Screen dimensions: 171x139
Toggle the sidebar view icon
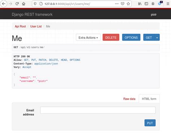pyautogui.click(x=146, y=4)
